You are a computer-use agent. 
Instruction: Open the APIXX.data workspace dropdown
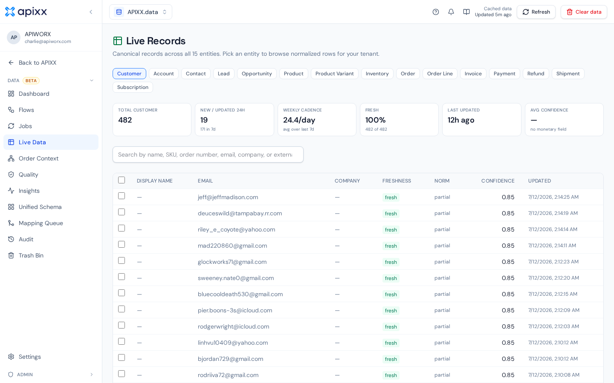141,12
